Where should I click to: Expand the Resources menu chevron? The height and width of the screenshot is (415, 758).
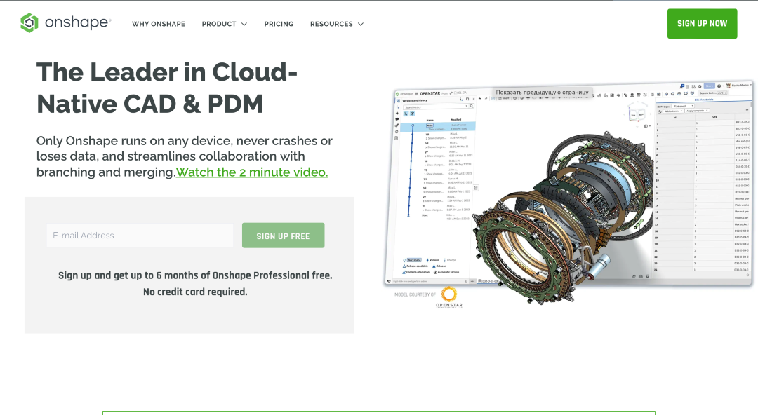pos(361,24)
